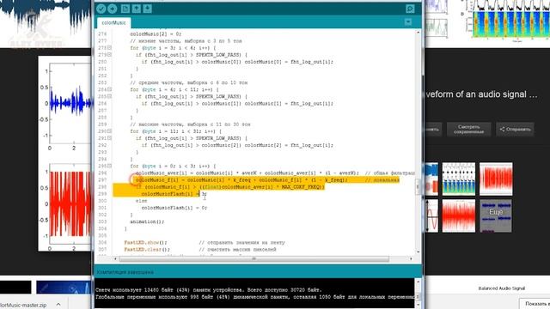This screenshot has width=550, height=309.
Task: Click editor horizontal scrollbar right arrow
Action: pyautogui.click(x=411, y=259)
